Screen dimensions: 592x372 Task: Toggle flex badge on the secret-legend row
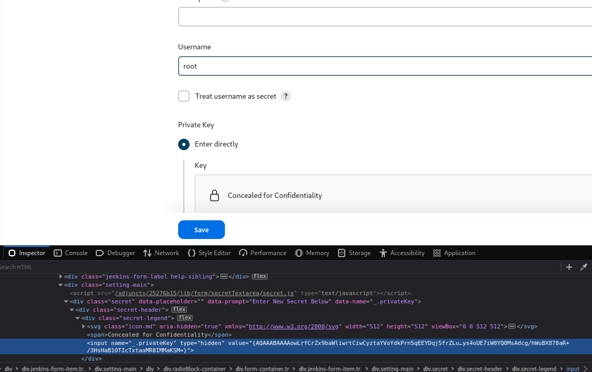tap(185, 318)
